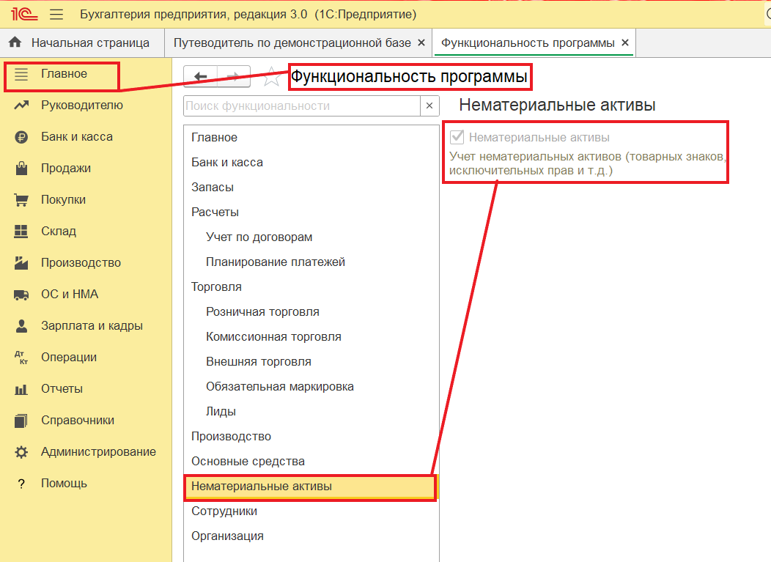The height and width of the screenshot is (562, 771).
Task: Click the Помощь question mark icon
Action: (21, 484)
